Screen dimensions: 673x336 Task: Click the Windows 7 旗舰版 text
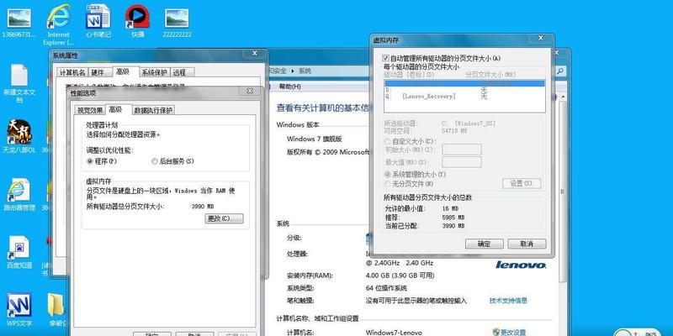(x=314, y=139)
